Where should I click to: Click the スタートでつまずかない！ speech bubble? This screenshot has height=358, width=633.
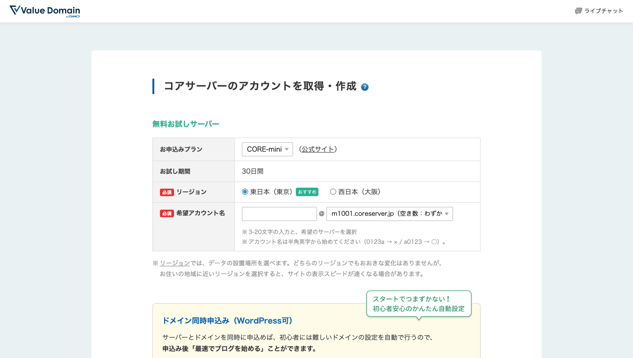[x=419, y=304]
